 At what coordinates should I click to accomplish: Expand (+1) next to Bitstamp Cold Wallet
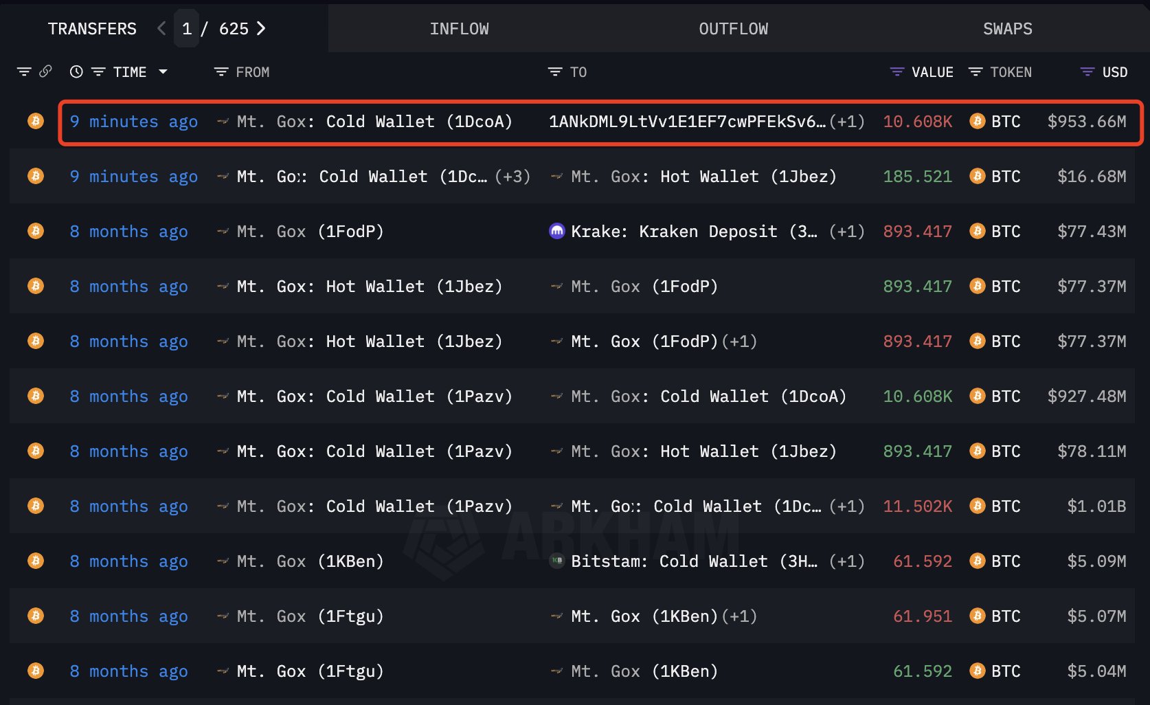847,561
